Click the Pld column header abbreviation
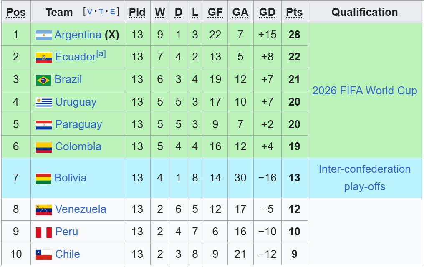Image resolution: width=424 pixels, height=267 pixels. click(137, 12)
